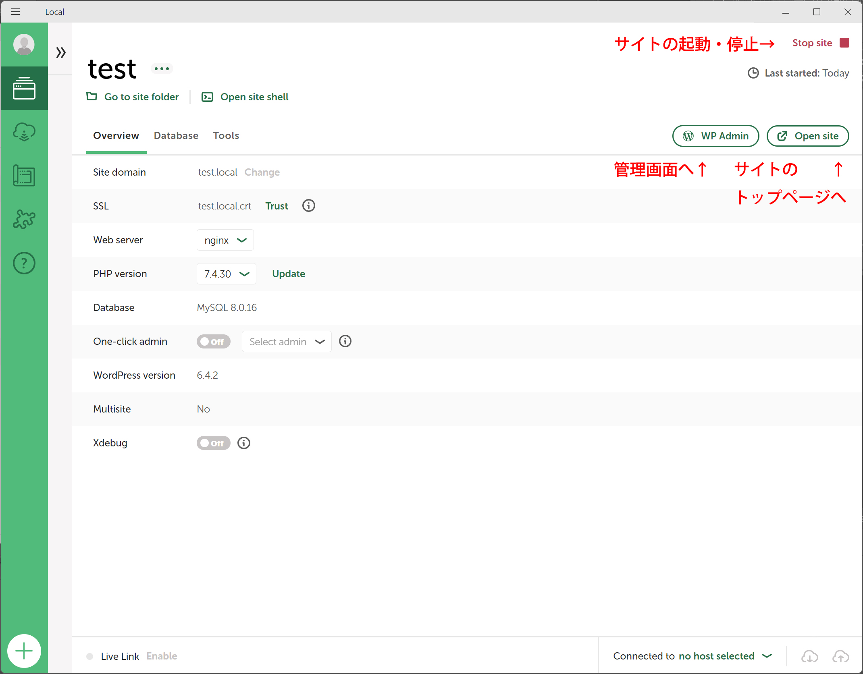Switch to the Overview tab
This screenshot has width=863, height=674.
[x=116, y=136]
